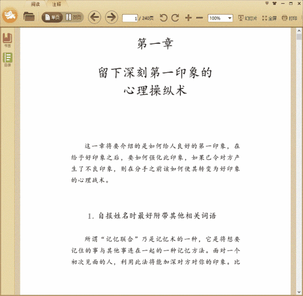This screenshot has height=296, width=303.
Task: Rotate page counterclockwise
Action: pyautogui.click(x=164, y=18)
